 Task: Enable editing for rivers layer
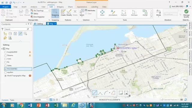(x=5, y=59)
